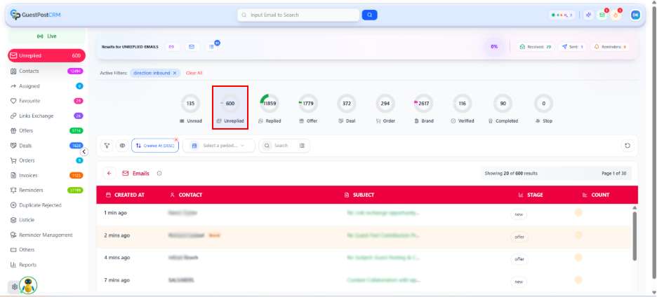Screen dimensions: 657x297
Task: Open Favourite in sidebar
Action: click(x=46, y=101)
